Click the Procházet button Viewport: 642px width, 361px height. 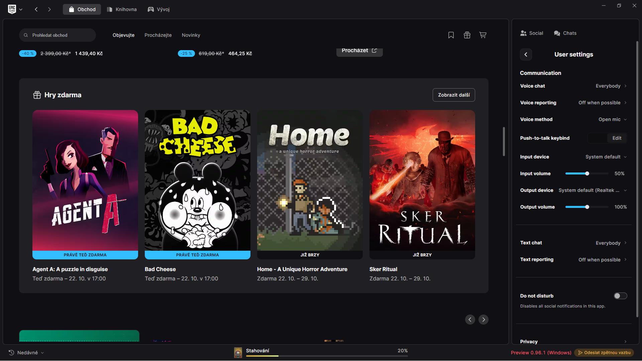click(359, 51)
